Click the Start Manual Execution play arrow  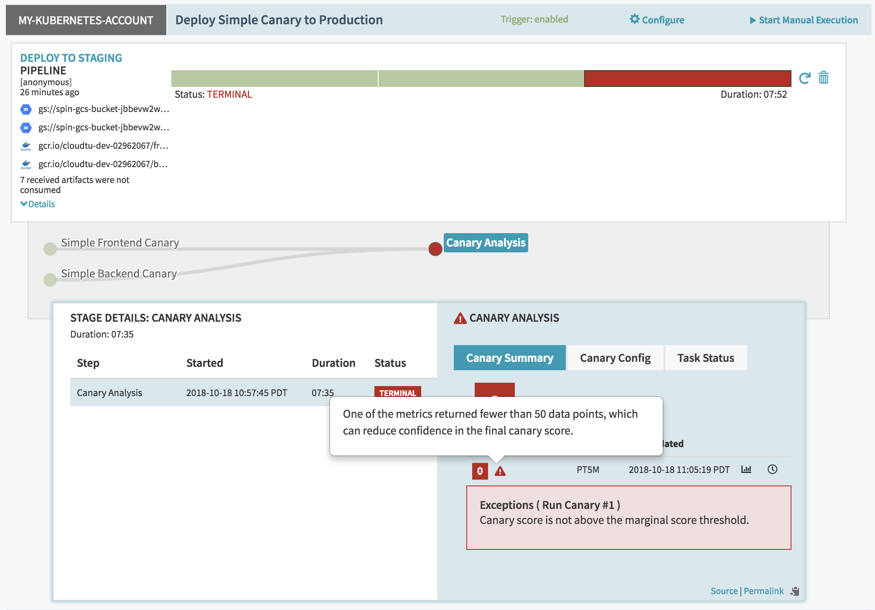point(753,20)
